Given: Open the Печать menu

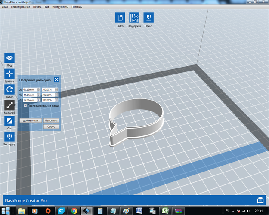Looking at the screenshot, I should [x=37, y=7].
